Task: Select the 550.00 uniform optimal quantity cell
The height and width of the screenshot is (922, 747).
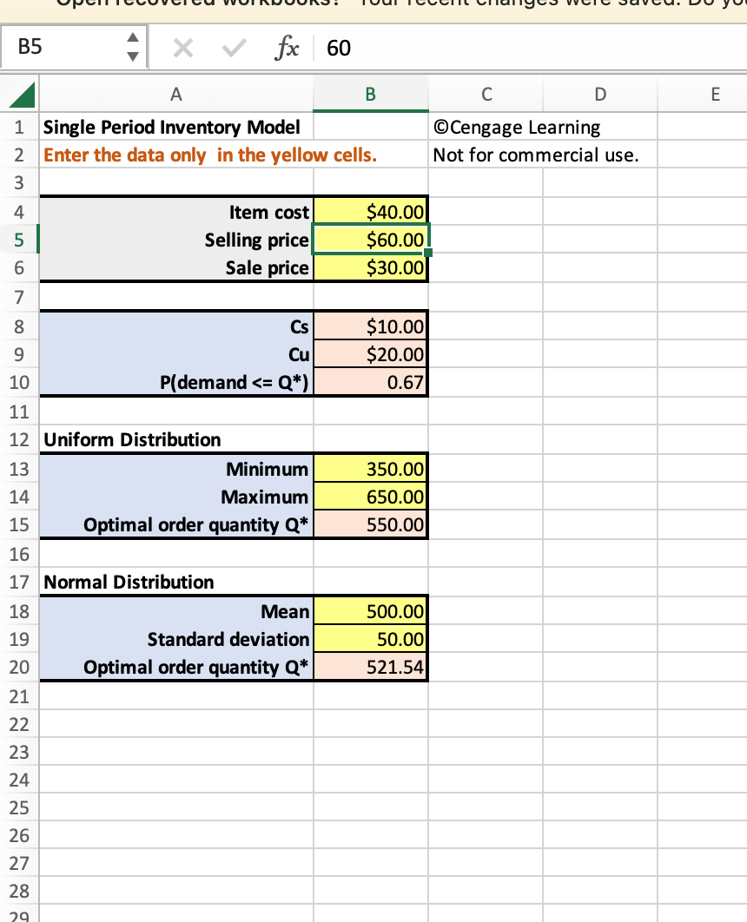Action: (x=371, y=524)
